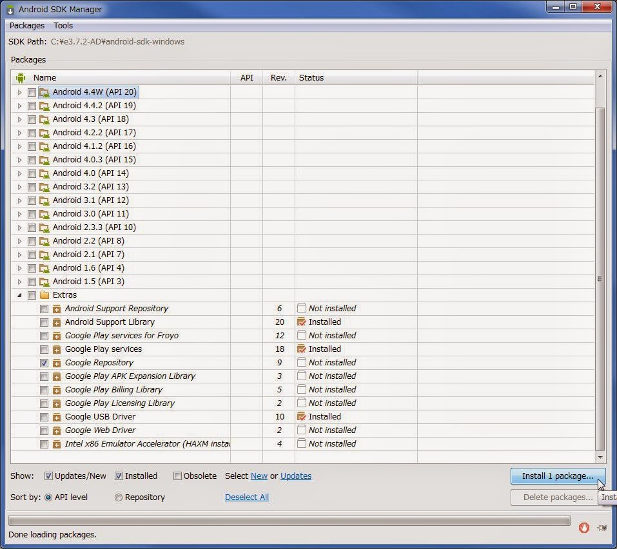The width and height of the screenshot is (617, 549).
Task: Check the Google Play services for Froyo checkbox
Action: (44, 336)
